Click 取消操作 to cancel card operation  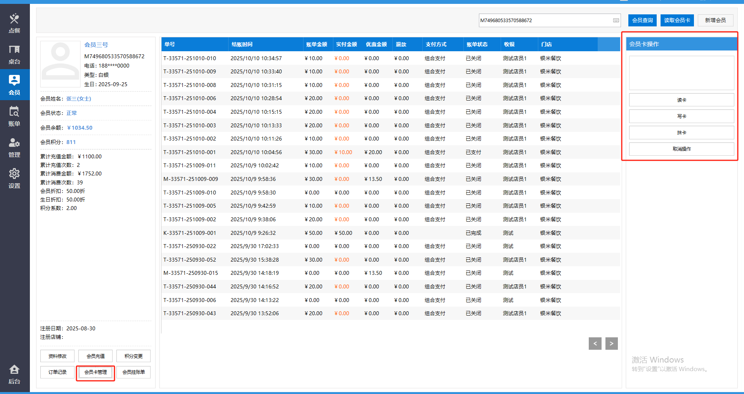coord(681,149)
